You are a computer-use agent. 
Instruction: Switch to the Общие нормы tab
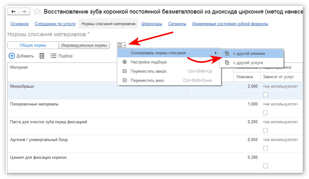tap(33, 45)
